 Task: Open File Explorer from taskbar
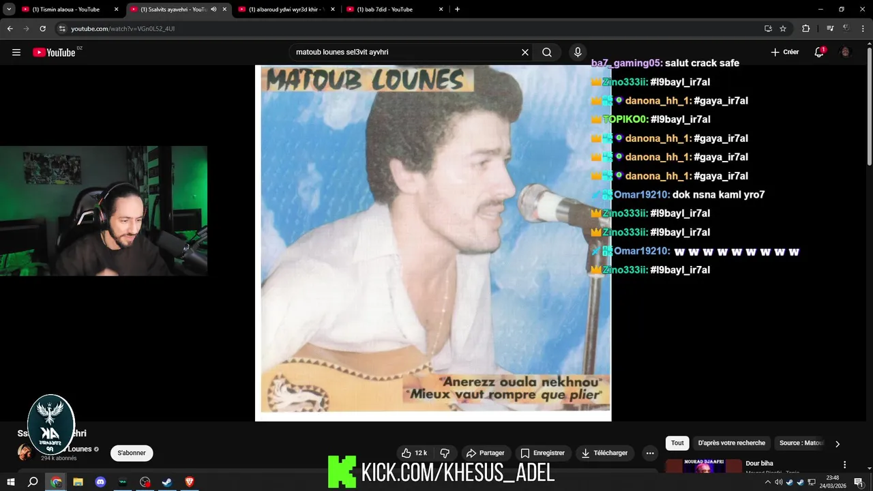tap(78, 481)
